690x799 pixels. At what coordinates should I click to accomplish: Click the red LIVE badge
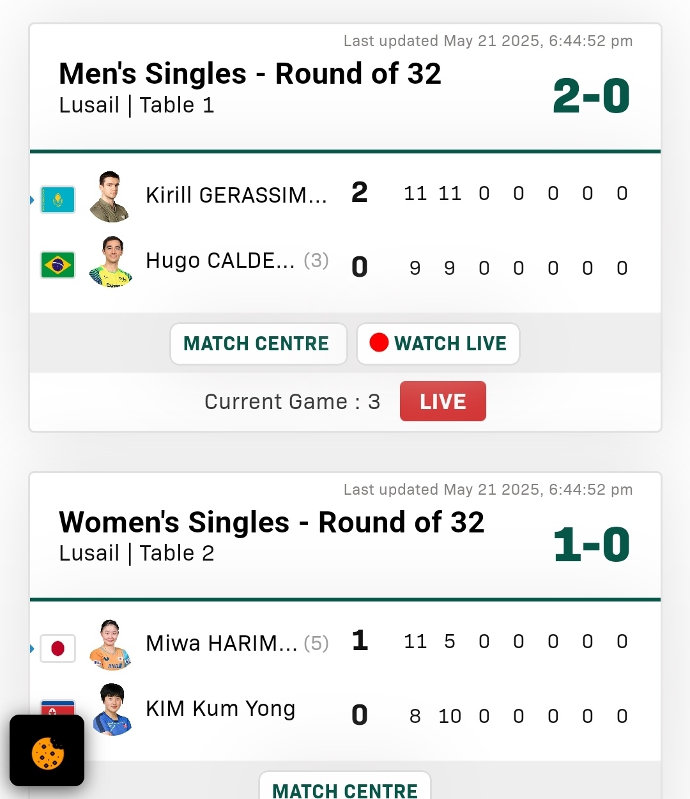[x=443, y=401]
